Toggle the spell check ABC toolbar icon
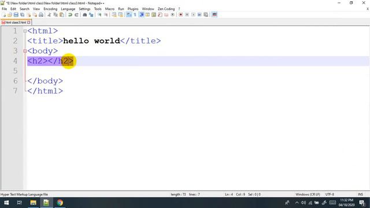This screenshot has height=208, width=370. click(214, 14)
